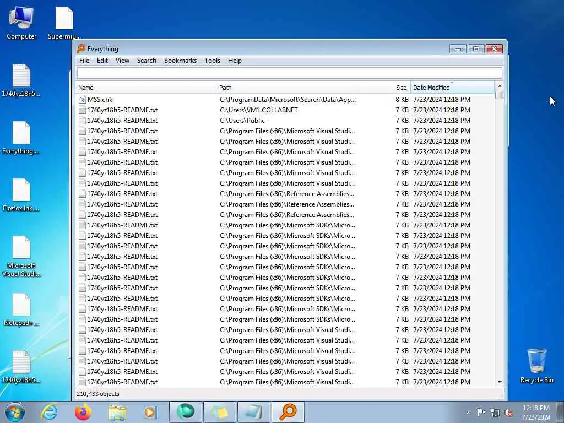Sort results by the Path column header
Image resolution: width=564 pixels, height=423 pixels.
tap(287, 88)
